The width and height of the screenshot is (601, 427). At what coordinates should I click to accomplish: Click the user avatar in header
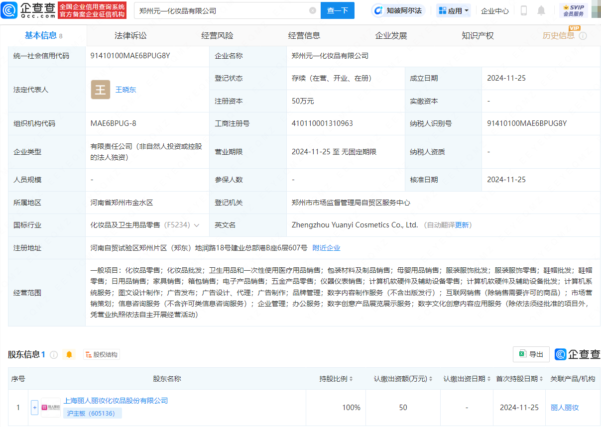coord(596,10)
